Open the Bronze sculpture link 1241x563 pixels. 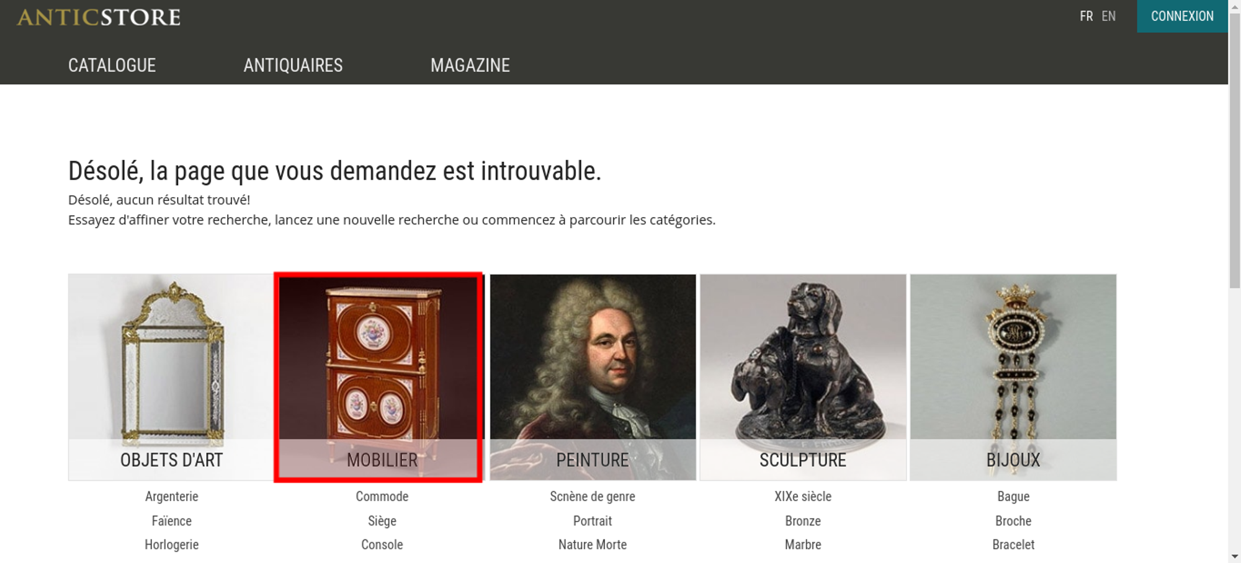point(803,521)
